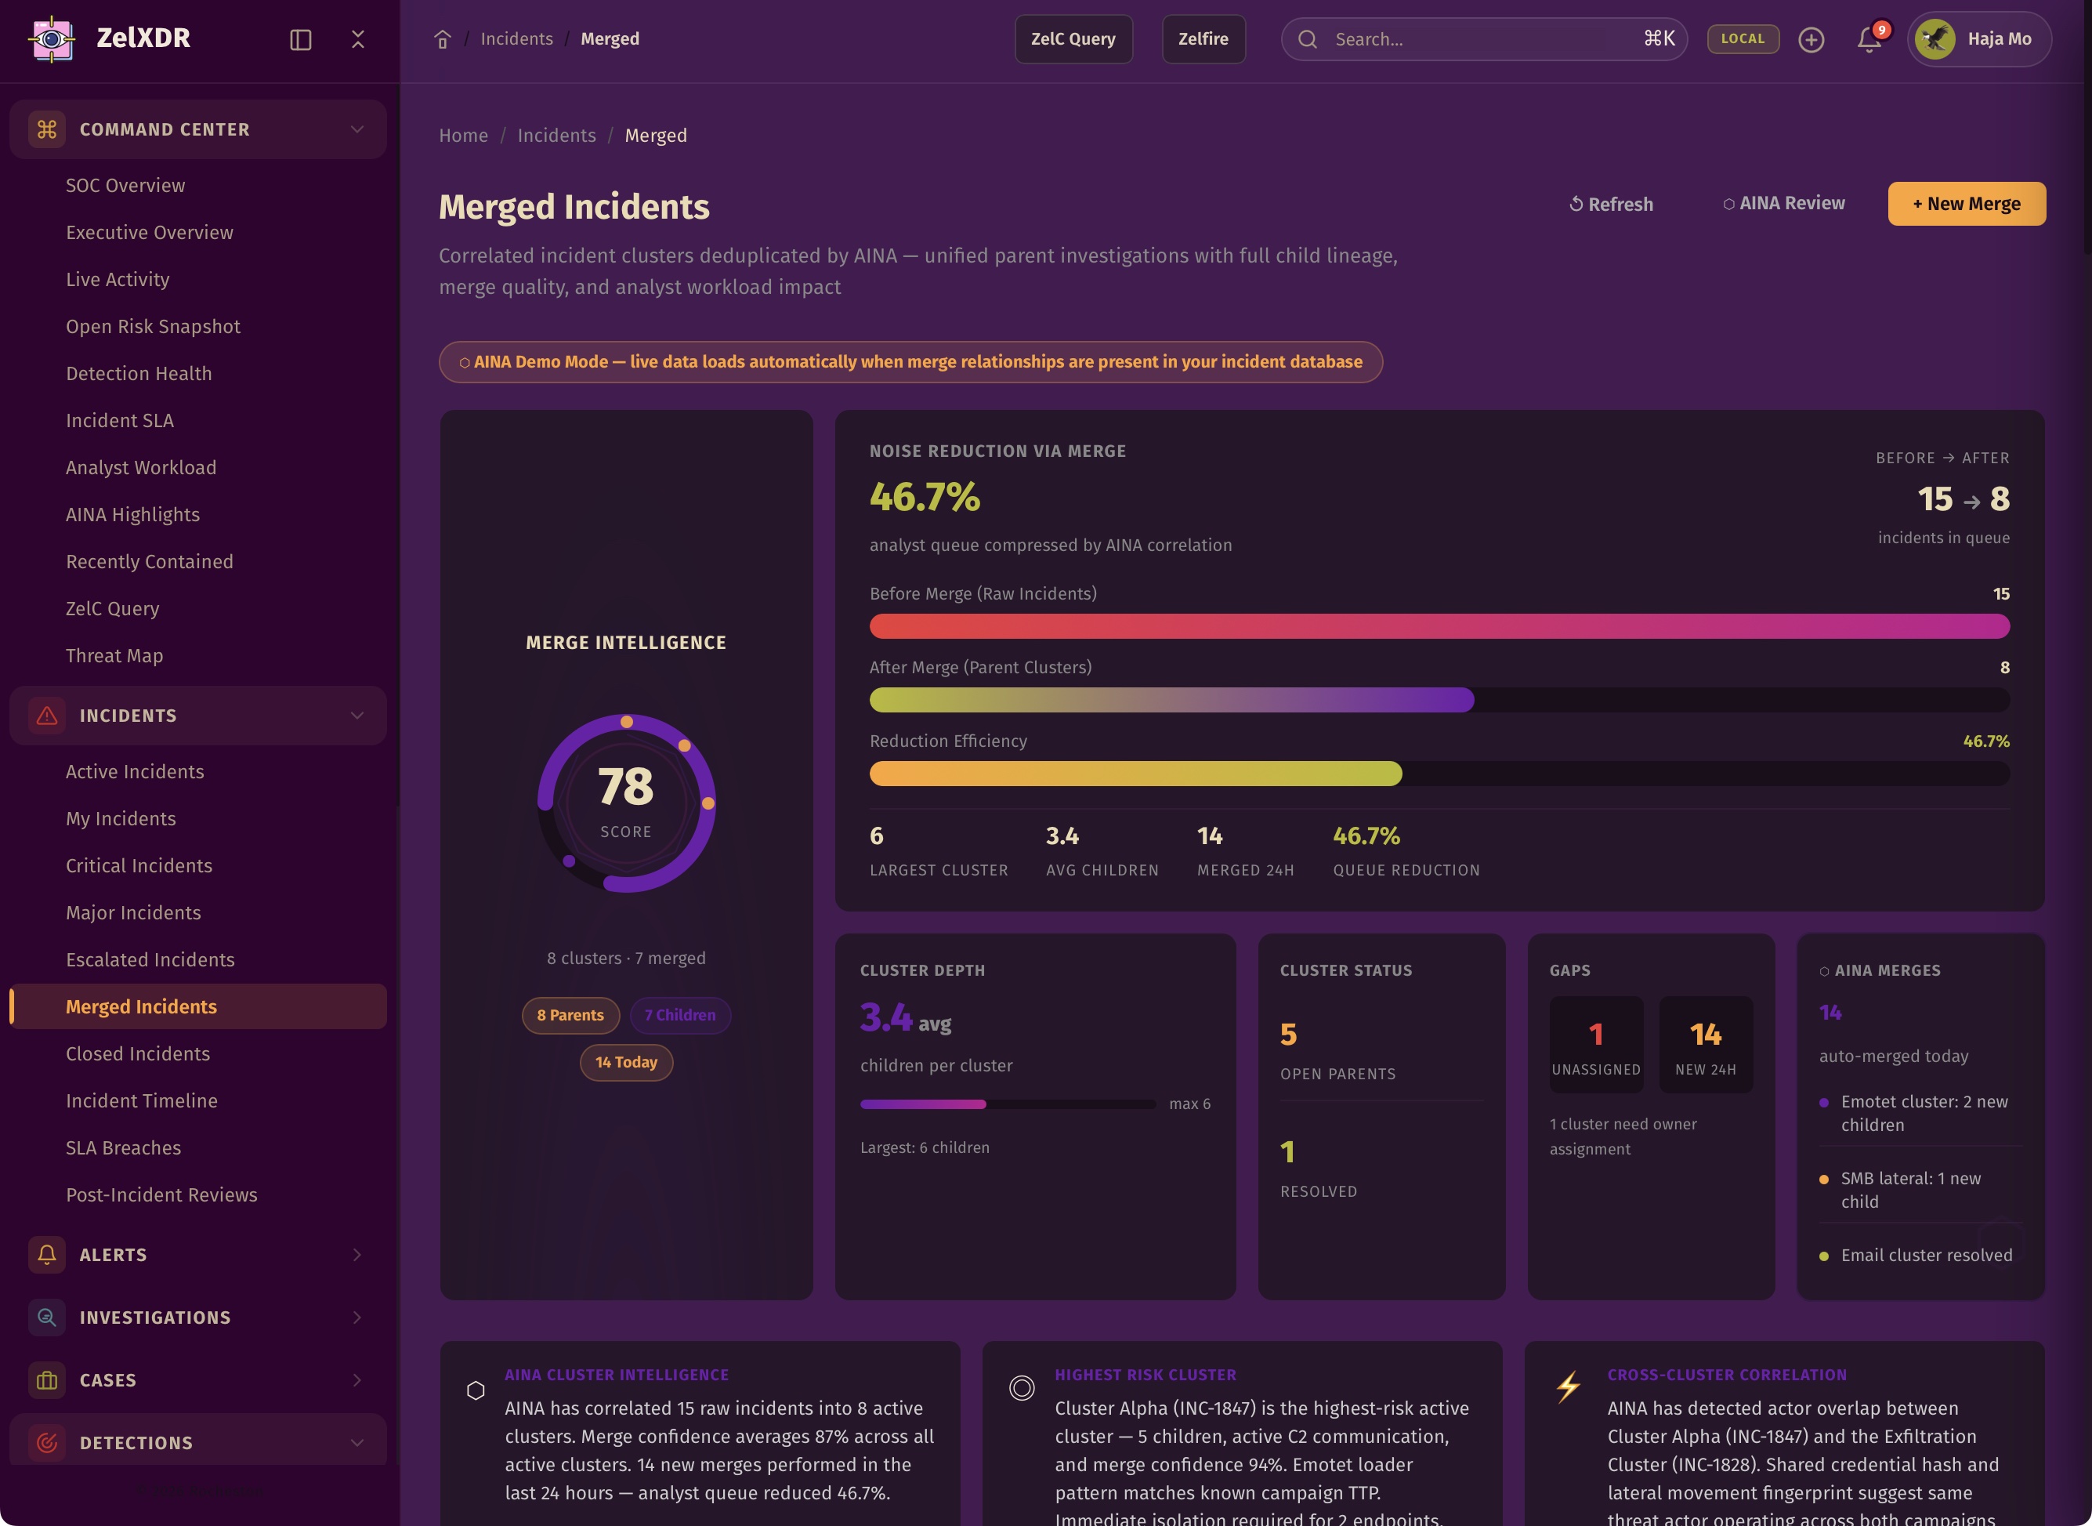
Task: Select Closed Incidents in the sidebar
Action: pyautogui.click(x=138, y=1054)
